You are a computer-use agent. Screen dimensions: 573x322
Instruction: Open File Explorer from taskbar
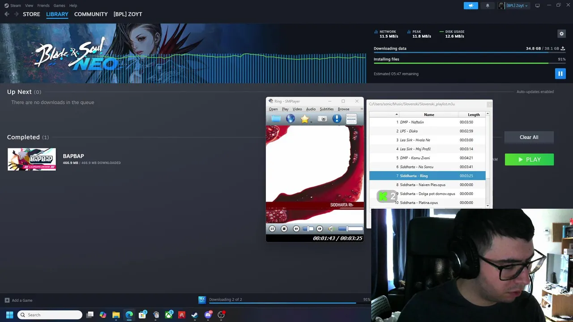pyautogui.click(x=116, y=315)
